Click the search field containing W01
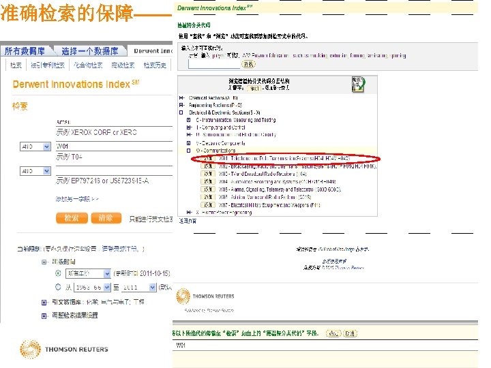The width and height of the screenshot is (491, 368). coord(115,146)
